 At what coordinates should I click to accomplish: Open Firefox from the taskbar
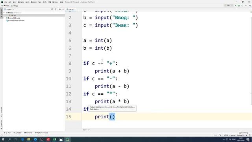35,139
